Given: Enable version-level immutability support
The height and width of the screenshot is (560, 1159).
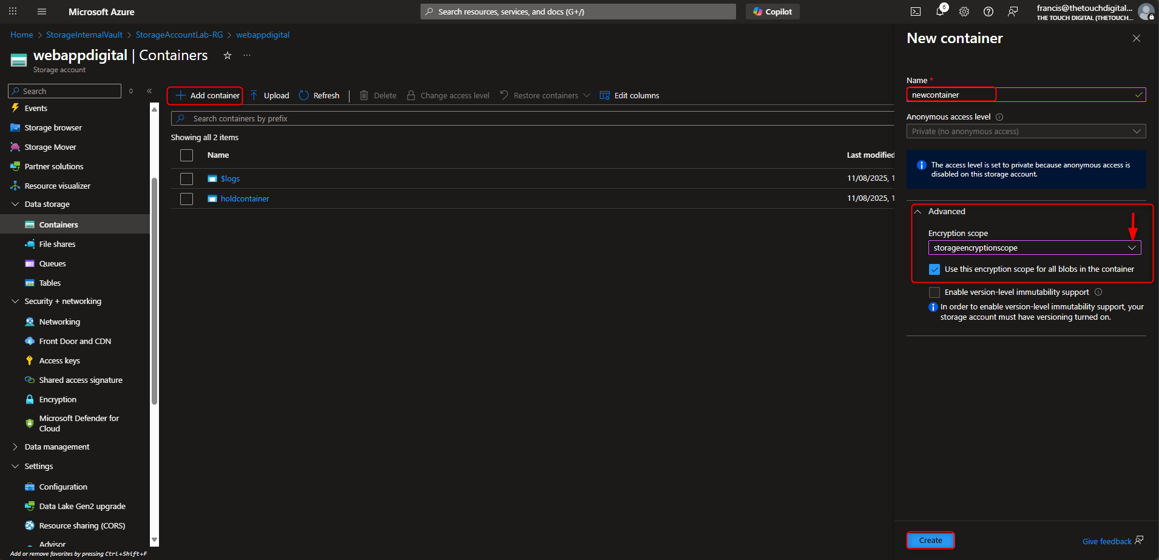Looking at the screenshot, I should point(934,292).
